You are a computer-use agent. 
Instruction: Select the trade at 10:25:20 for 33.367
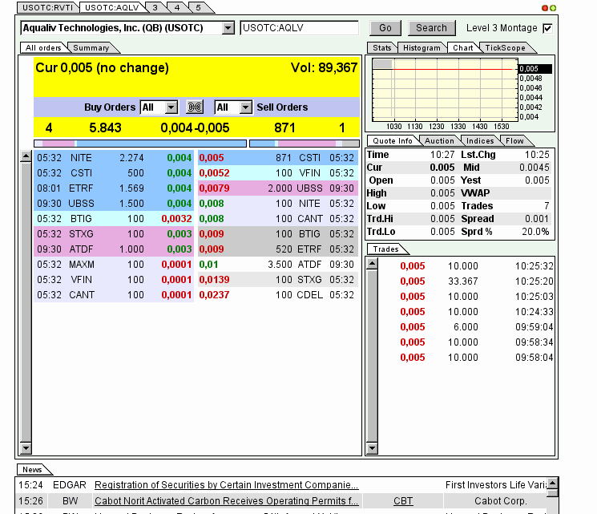[466, 281]
